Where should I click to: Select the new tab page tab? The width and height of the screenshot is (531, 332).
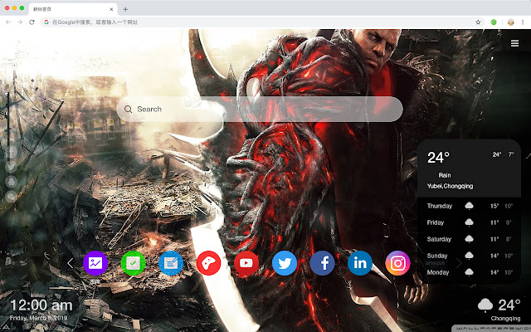(x=73, y=9)
